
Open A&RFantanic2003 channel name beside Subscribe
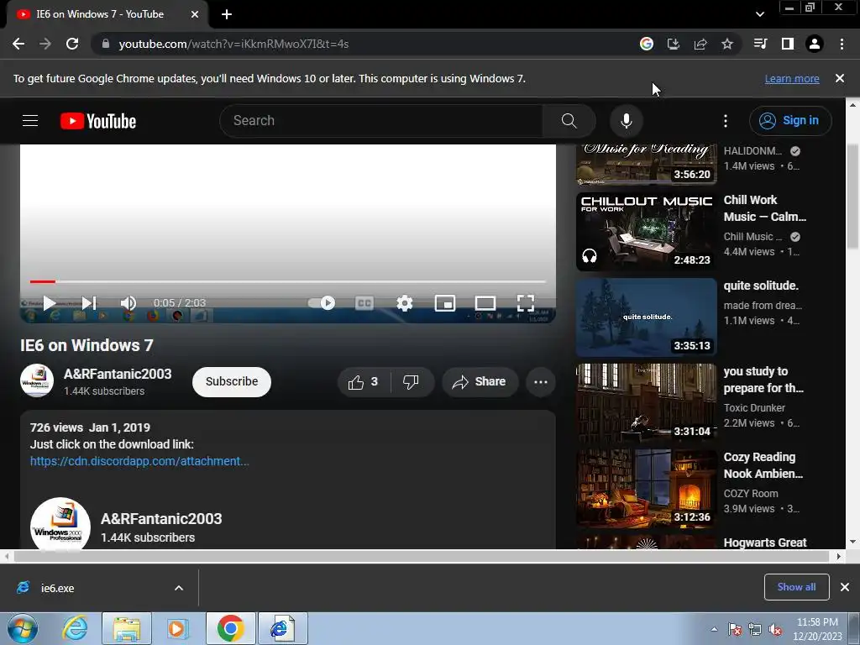[x=118, y=374]
